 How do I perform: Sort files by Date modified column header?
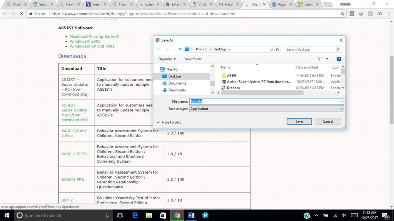pos(307,67)
